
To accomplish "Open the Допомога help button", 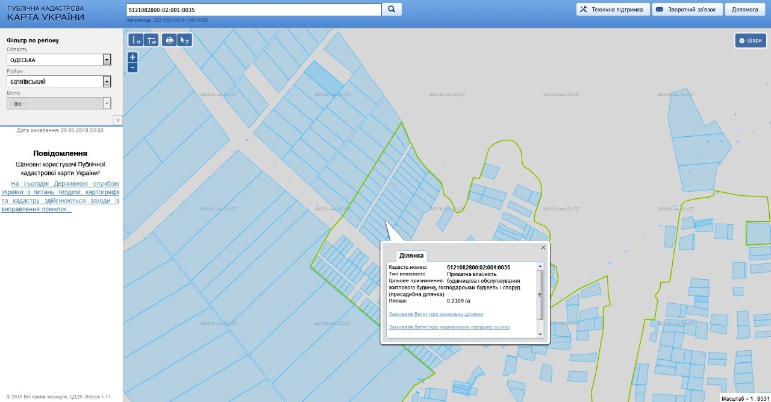I will (745, 10).
